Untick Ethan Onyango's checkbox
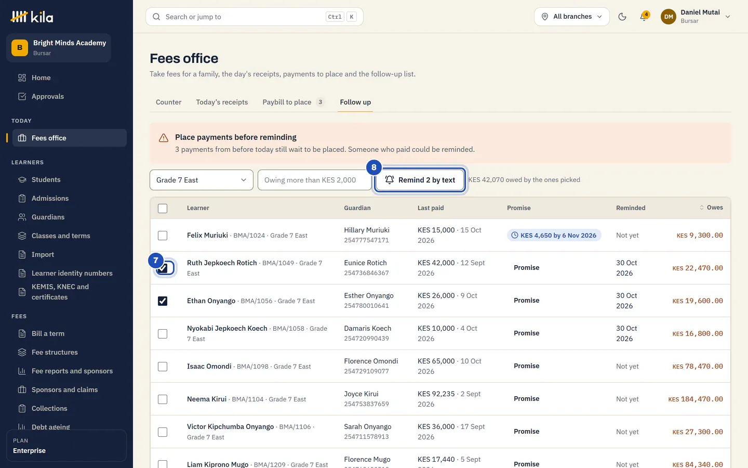 pyautogui.click(x=163, y=301)
